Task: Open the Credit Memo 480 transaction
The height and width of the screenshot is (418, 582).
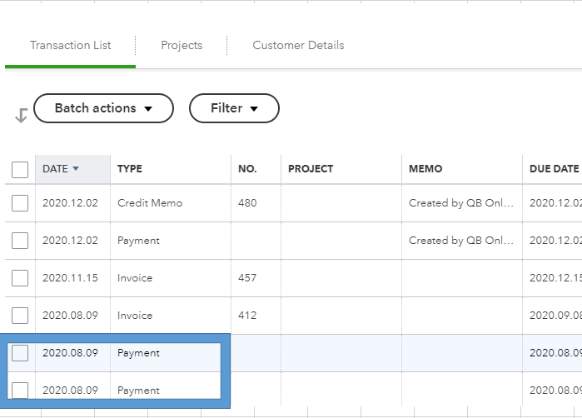Action: point(150,203)
